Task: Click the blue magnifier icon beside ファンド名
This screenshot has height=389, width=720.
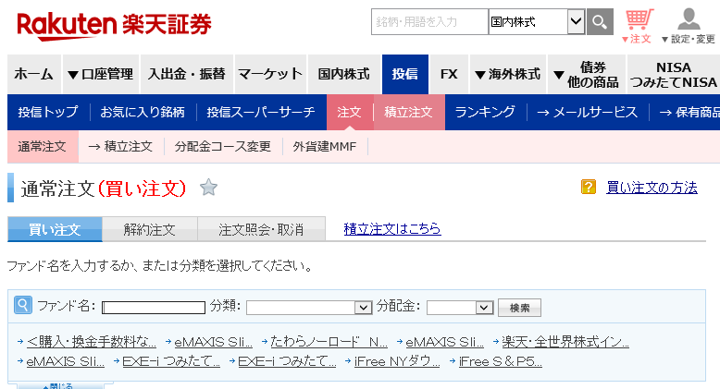Action: click(23, 305)
